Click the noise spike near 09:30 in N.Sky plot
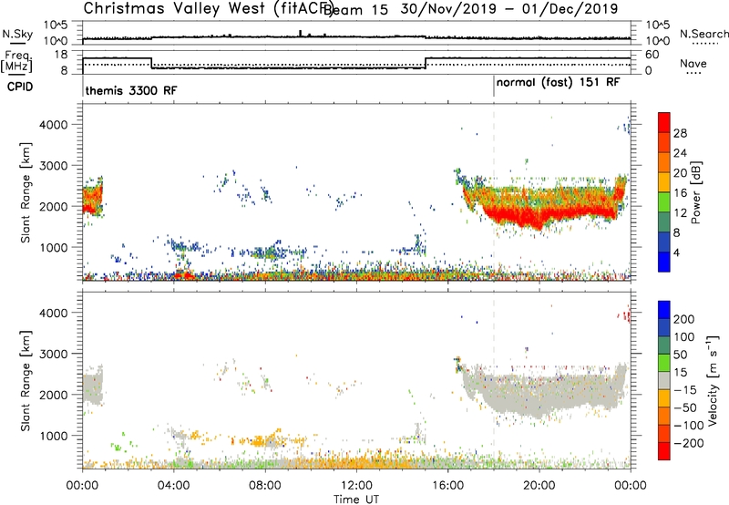Image resolution: width=729 pixels, height=505 pixels. coord(301,33)
